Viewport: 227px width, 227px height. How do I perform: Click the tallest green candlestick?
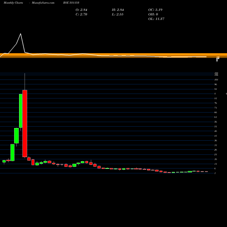pos(21,111)
